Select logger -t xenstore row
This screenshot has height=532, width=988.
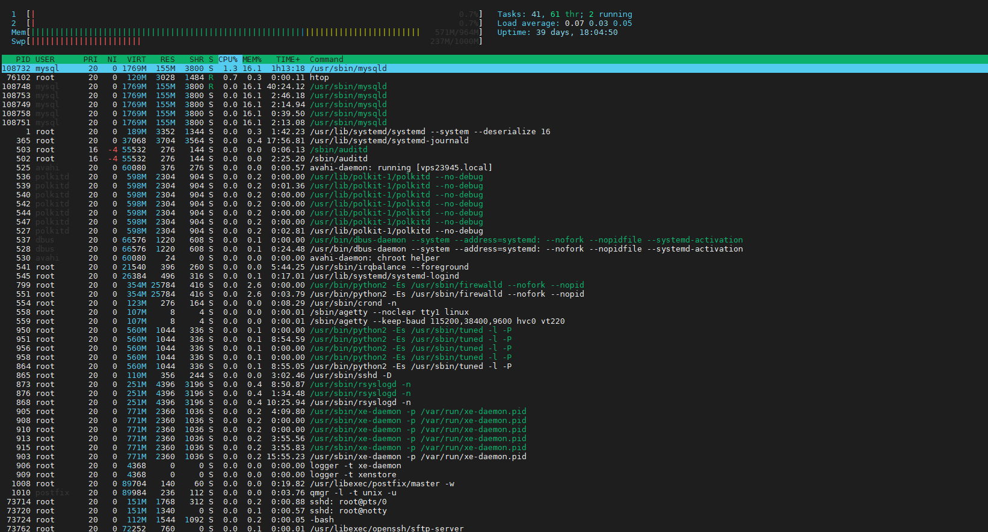pyautogui.click(x=494, y=475)
